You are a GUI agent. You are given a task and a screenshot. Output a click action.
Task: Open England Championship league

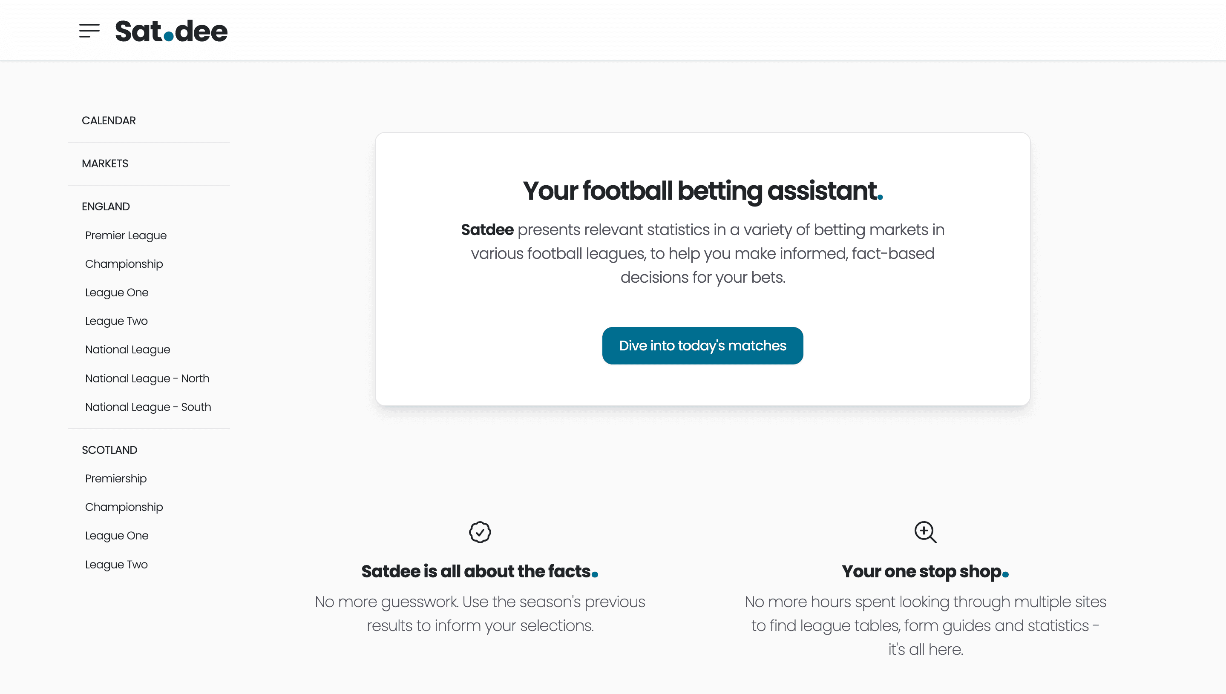tap(124, 264)
